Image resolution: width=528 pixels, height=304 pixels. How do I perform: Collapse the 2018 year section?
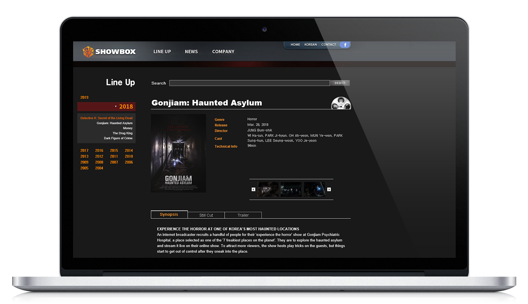click(x=106, y=107)
